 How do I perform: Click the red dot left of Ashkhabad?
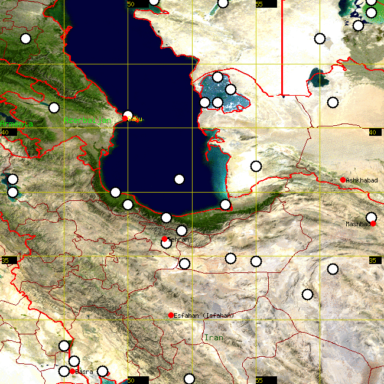[x=343, y=180]
